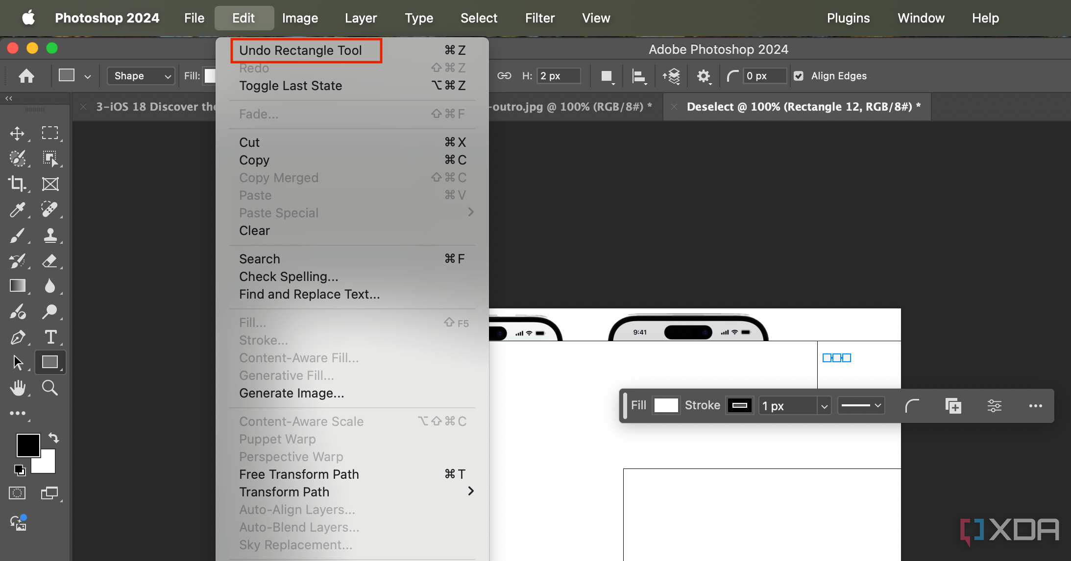Open the Filter menu
This screenshot has height=561, width=1071.
click(540, 18)
